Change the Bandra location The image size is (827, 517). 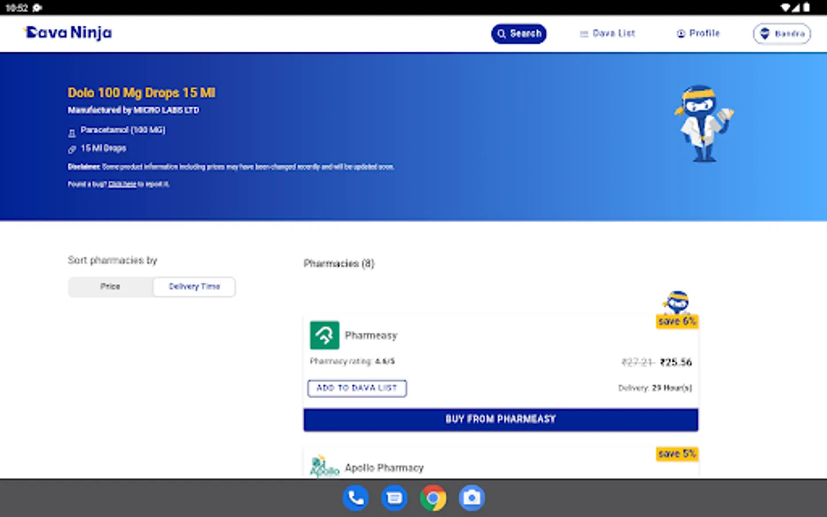point(782,33)
